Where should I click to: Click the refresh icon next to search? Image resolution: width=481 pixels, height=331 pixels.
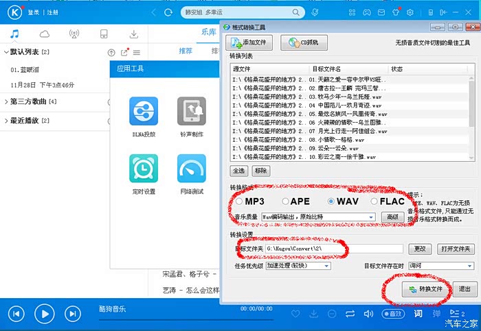(x=168, y=12)
